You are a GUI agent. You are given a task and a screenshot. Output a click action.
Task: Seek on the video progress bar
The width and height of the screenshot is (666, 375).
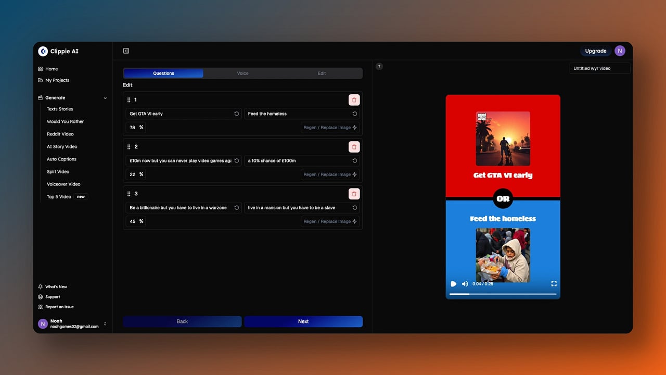pyautogui.click(x=503, y=294)
